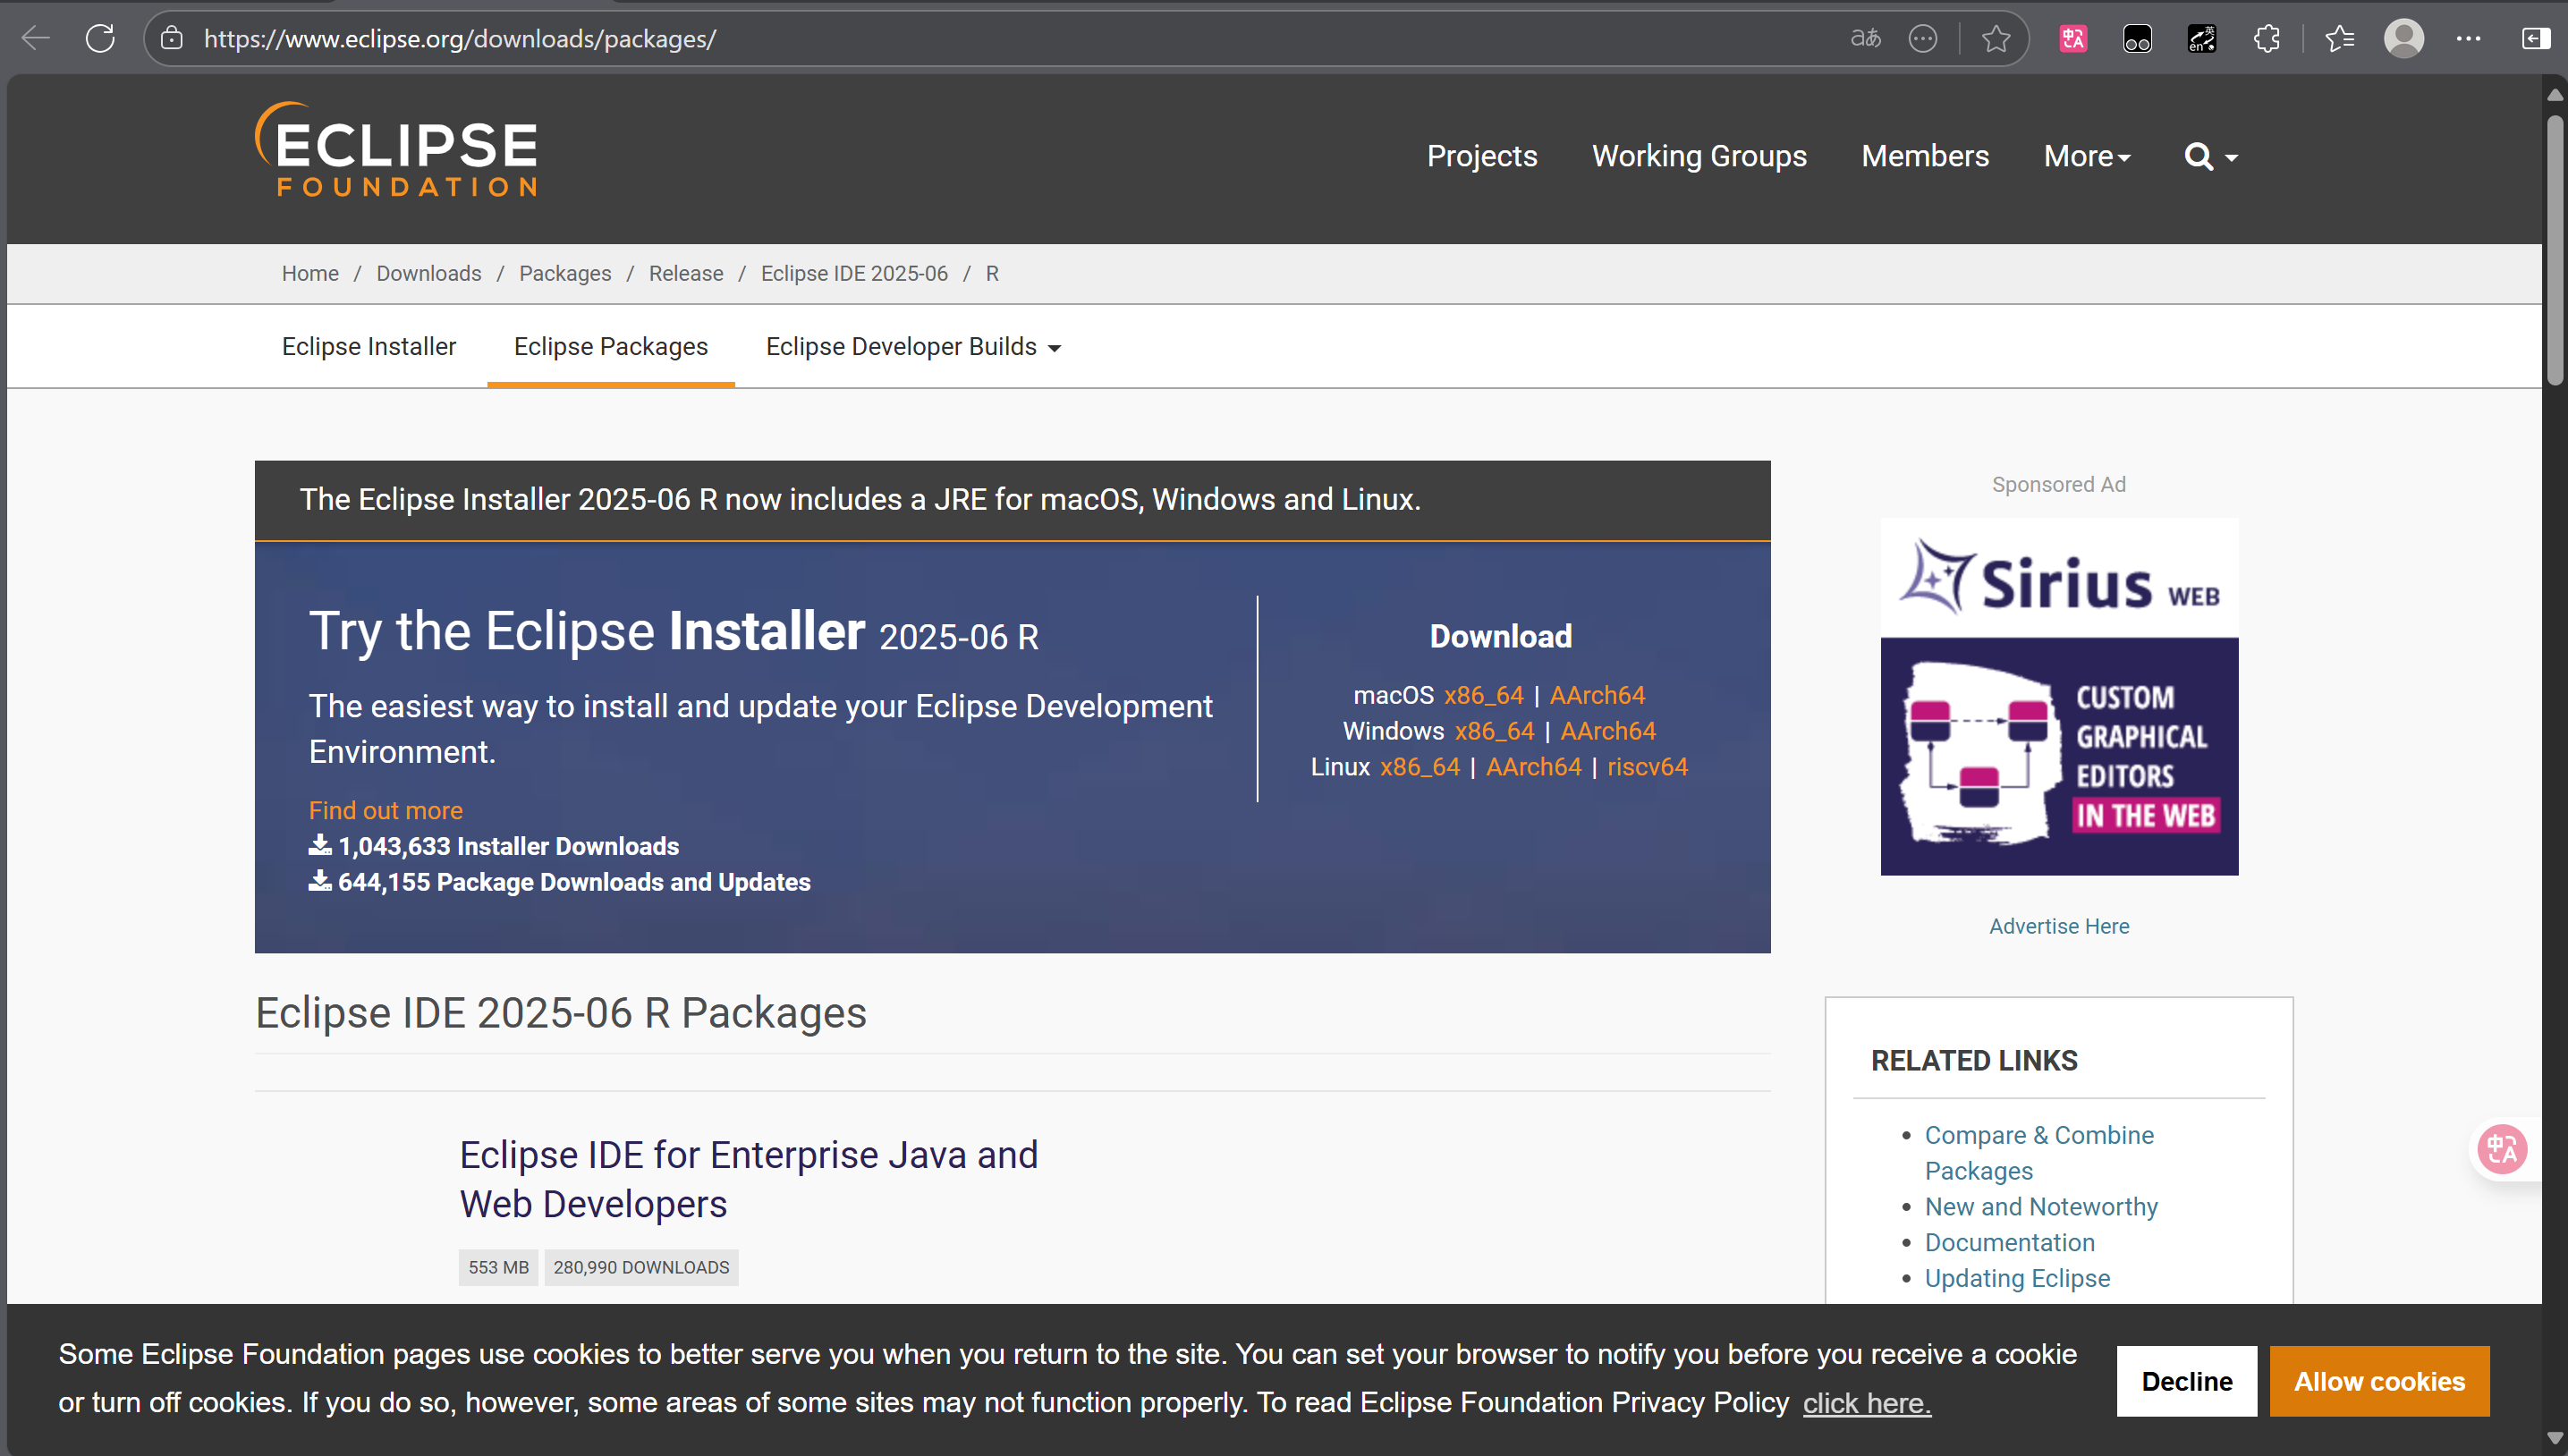
Task: Download Windows x86_64 installer link
Action: (1494, 731)
